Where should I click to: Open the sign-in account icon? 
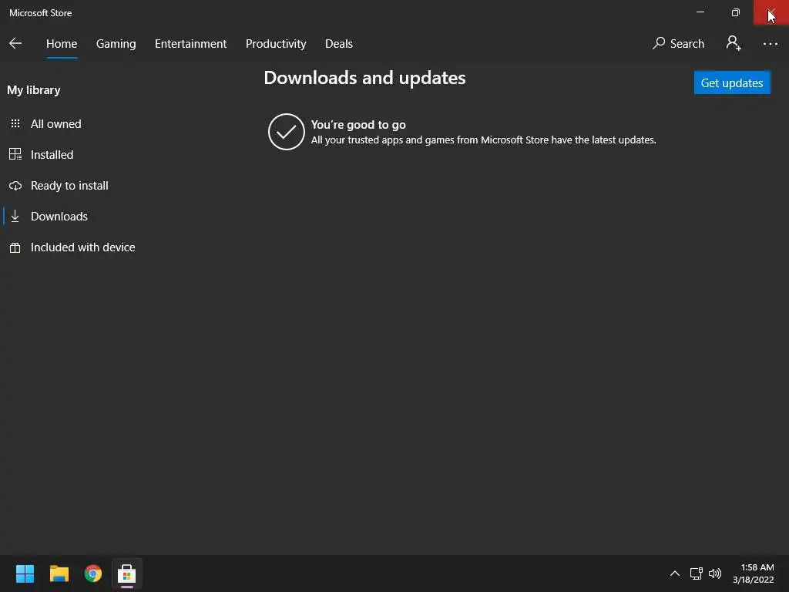(734, 43)
